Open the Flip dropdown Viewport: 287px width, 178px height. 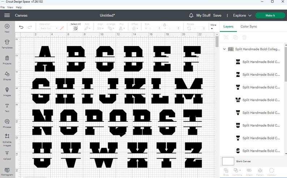(122, 28)
